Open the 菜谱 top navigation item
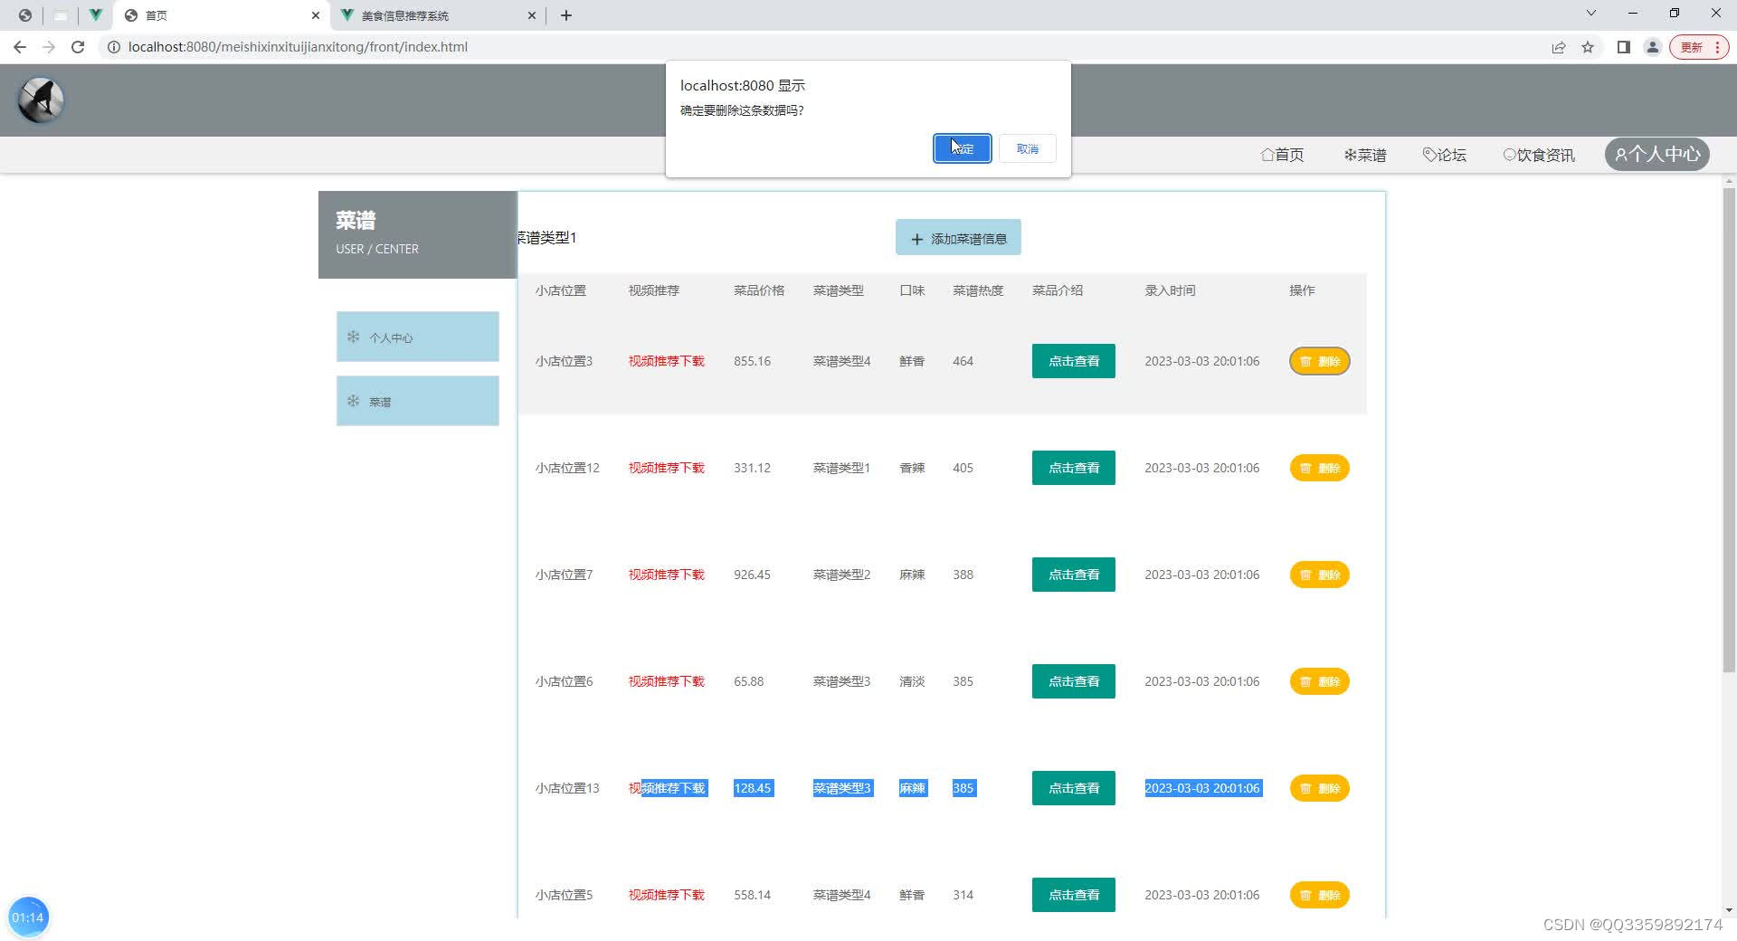This screenshot has height=941, width=1737. click(1365, 155)
